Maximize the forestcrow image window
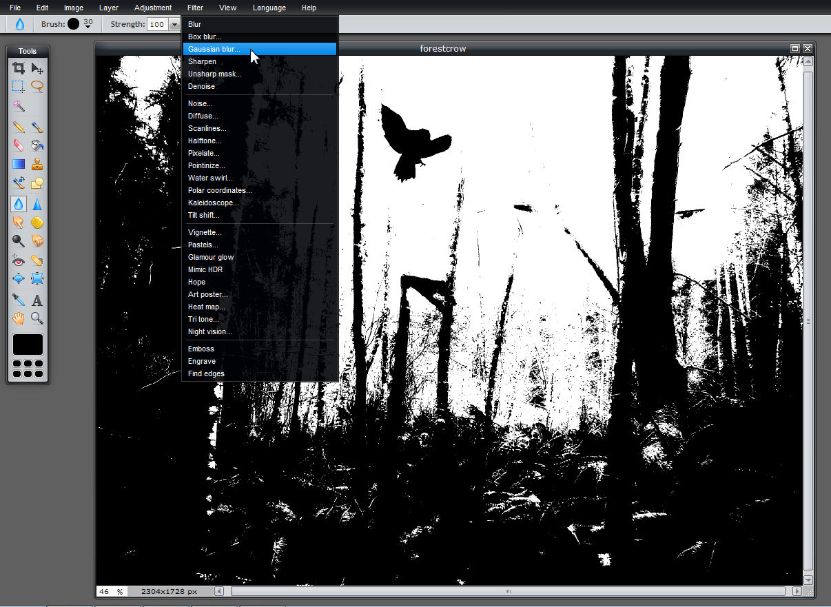Image resolution: width=831 pixels, height=607 pixels. pos(795,48)
